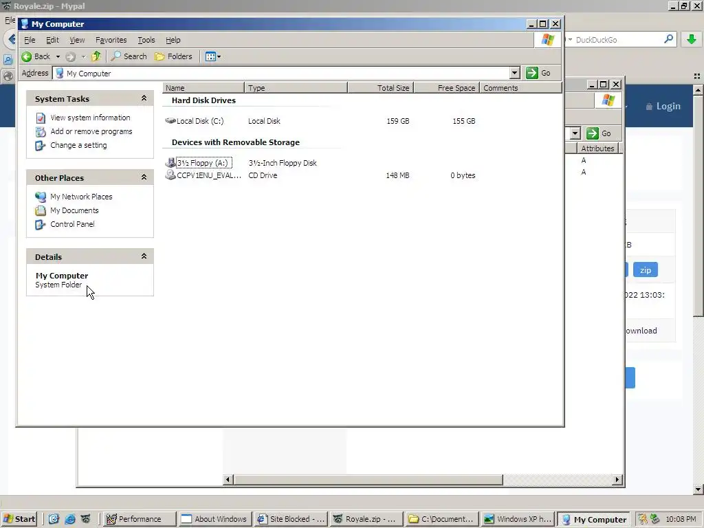This screenshot has width=704, height=528.
Task: Sort by the Comments column header
Action: (x=520, y=88)
